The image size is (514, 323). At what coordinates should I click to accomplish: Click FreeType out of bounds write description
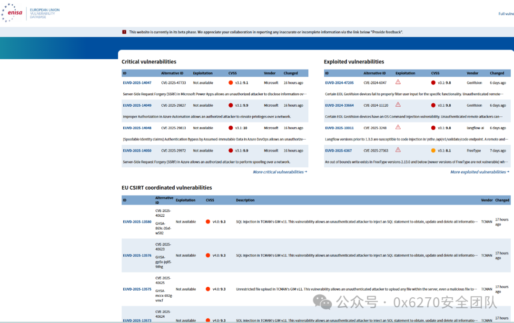point(416,162)
